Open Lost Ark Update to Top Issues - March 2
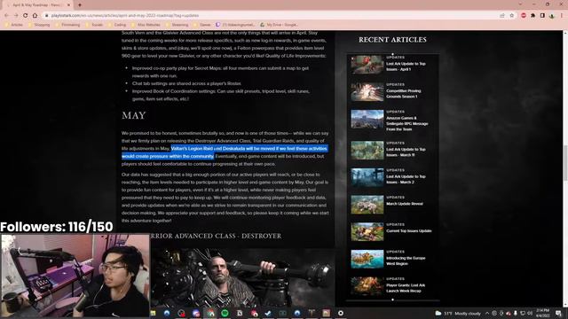 pyautogui.click(x=406, y=179)
